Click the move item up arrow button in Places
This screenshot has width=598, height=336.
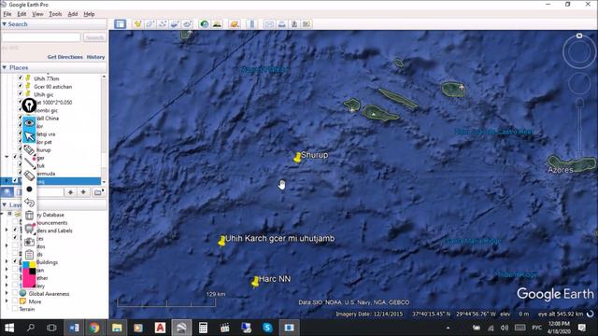(x=70, y=192)
